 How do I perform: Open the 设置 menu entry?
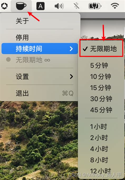click(40, 77)
